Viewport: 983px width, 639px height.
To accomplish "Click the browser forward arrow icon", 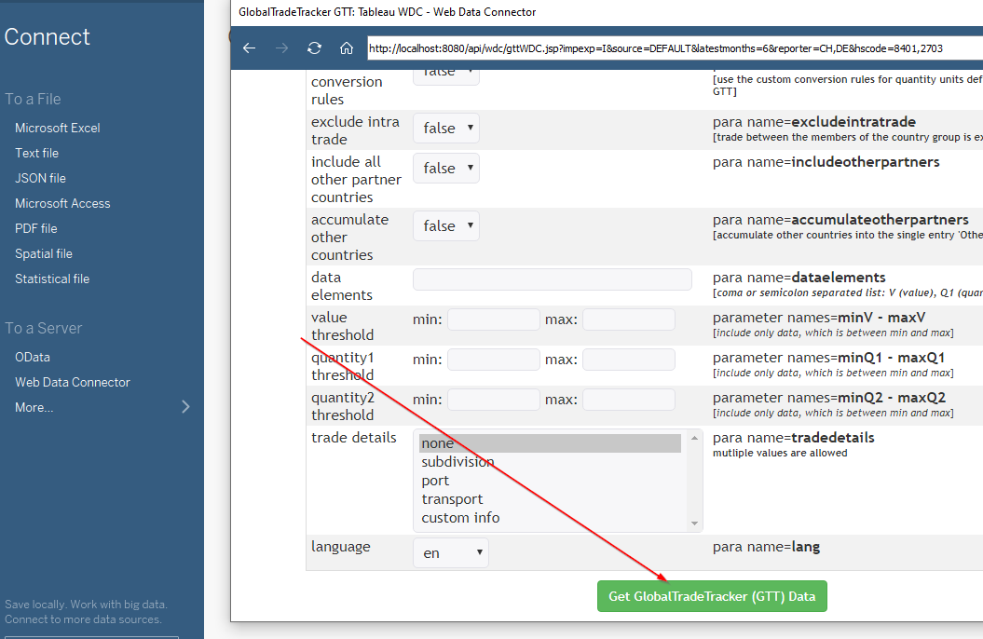I will click(x=282, y=48).
